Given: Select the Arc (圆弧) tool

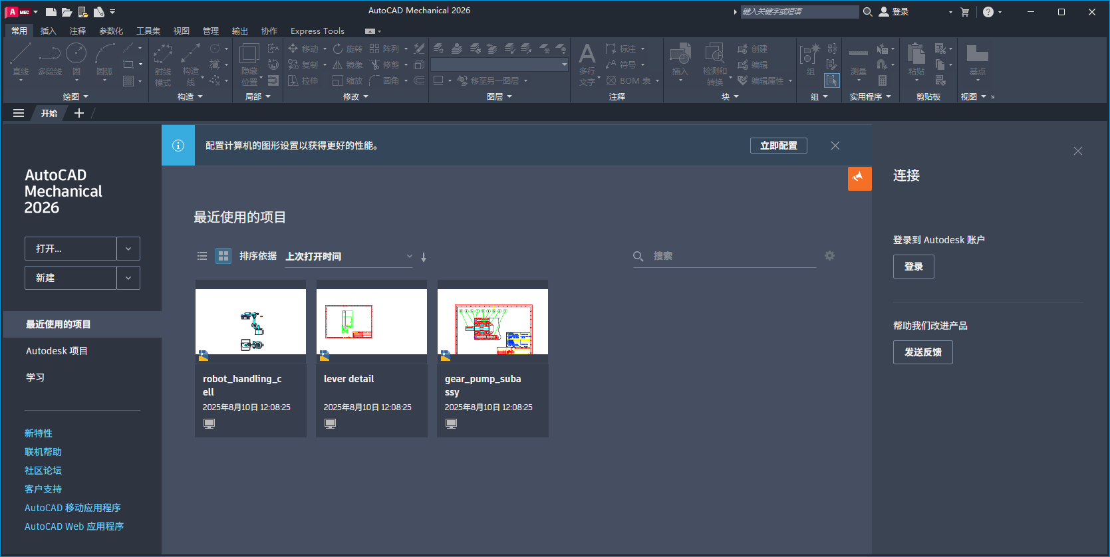Looking at the screenshot, I should [x=104, y=59].
